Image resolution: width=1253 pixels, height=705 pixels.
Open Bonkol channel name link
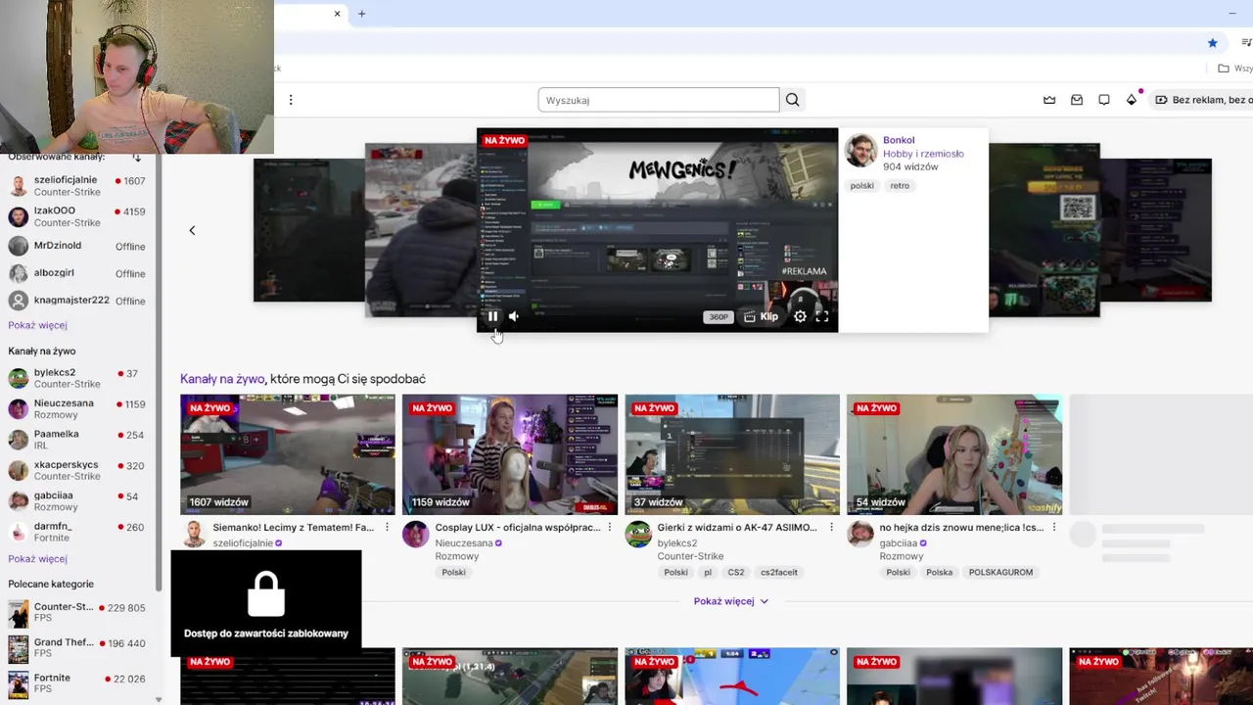coord(899,140)
